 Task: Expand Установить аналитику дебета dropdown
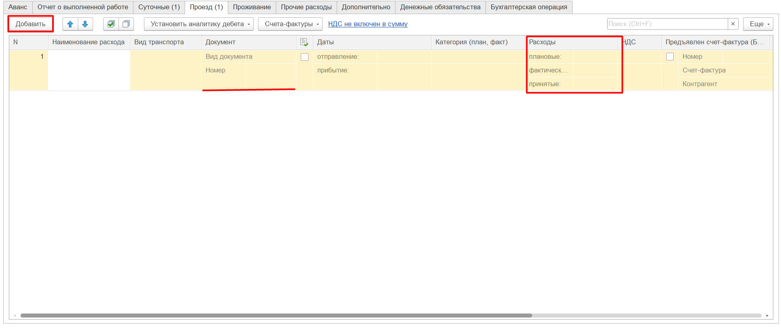[x=199, y=24]
